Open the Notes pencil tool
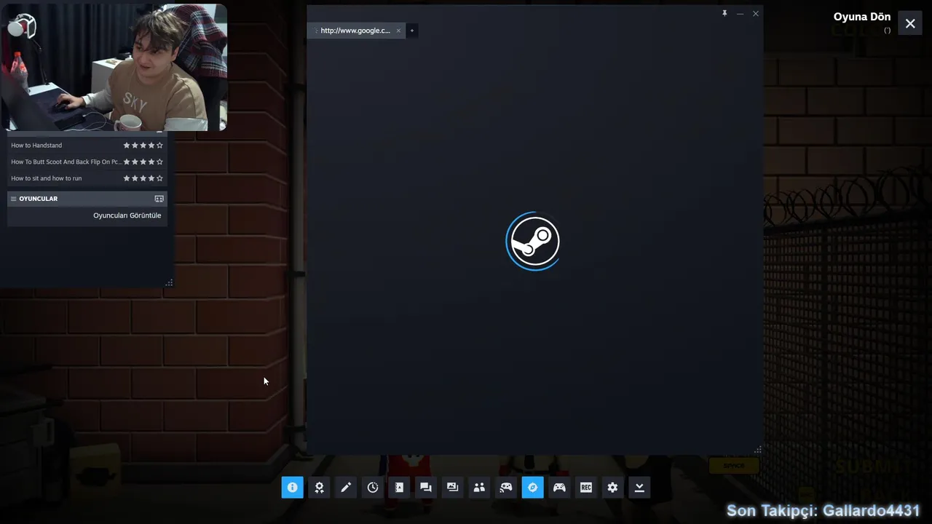932x524 pixels. 346,488
